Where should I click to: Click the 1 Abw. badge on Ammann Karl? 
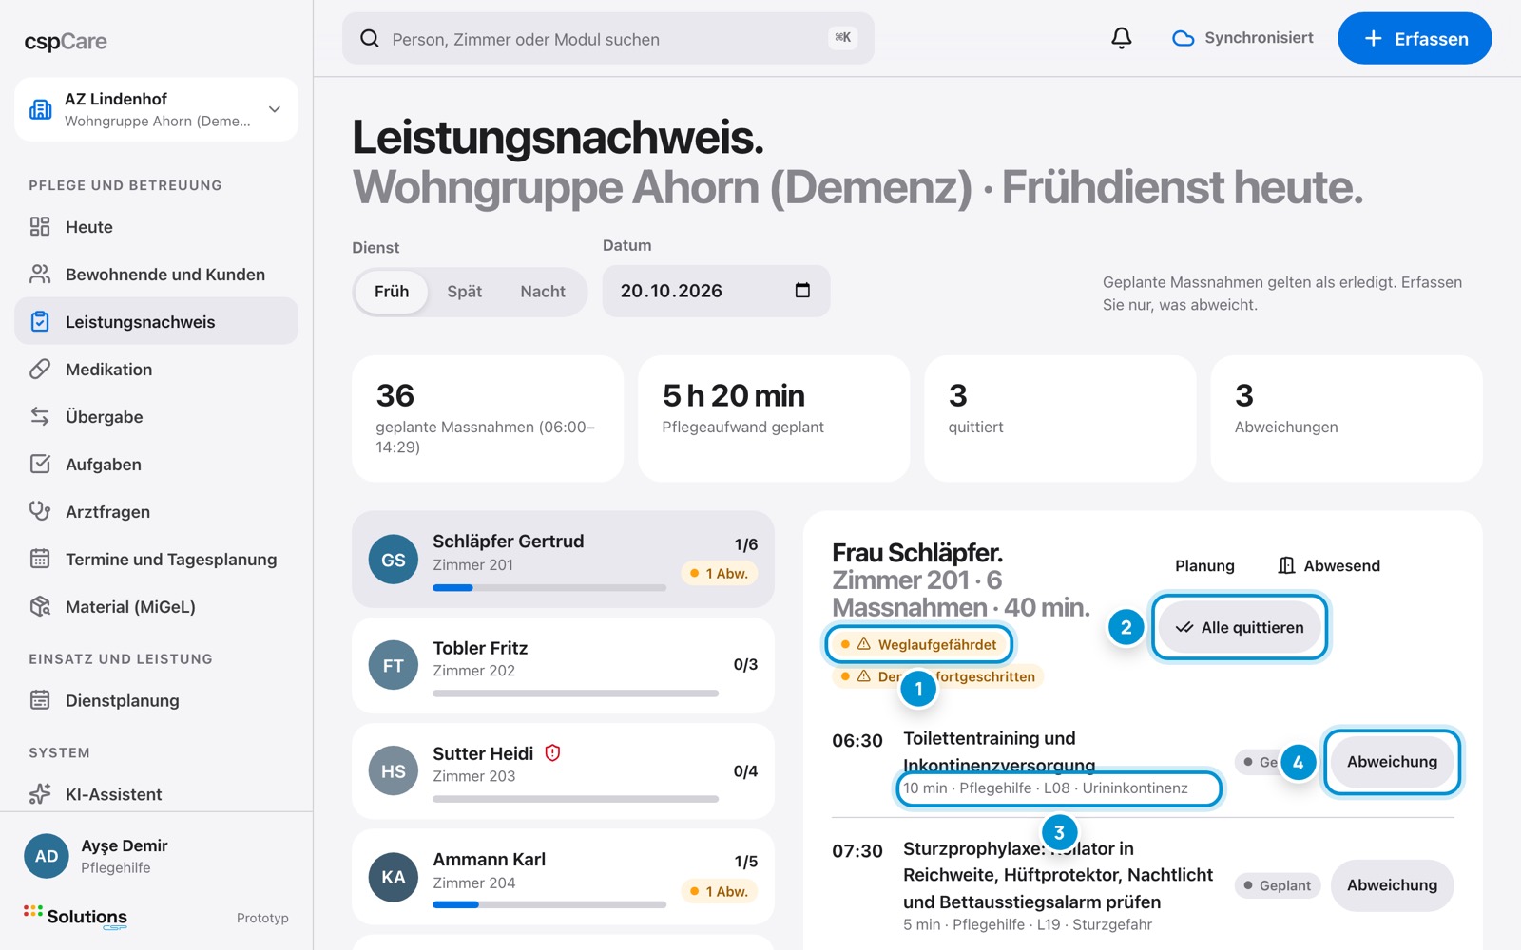tap(719, 891)
